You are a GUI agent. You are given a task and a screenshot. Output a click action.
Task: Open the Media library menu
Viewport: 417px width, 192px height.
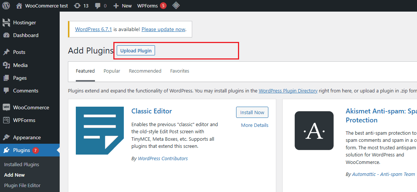click(x=20, y=65)
